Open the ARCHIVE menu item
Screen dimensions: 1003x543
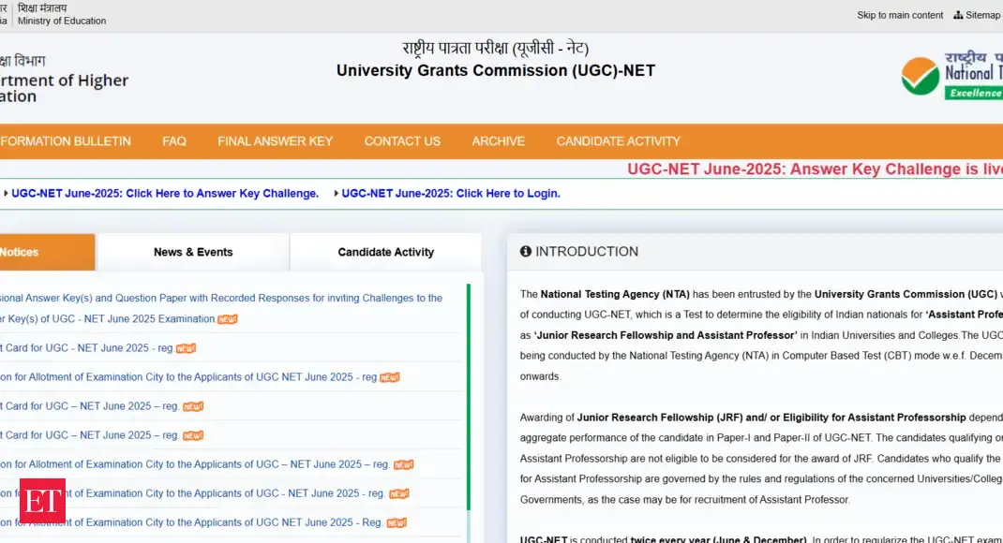click(498, 141)
